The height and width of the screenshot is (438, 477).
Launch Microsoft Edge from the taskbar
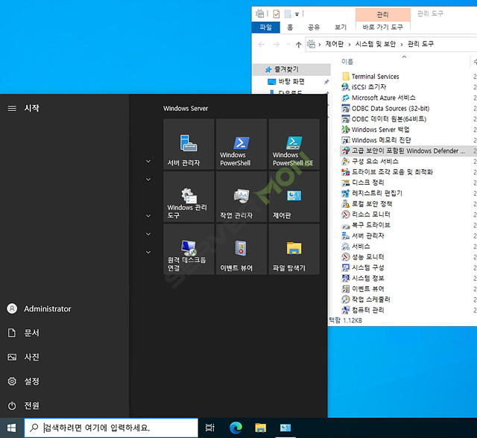point(236,428)
